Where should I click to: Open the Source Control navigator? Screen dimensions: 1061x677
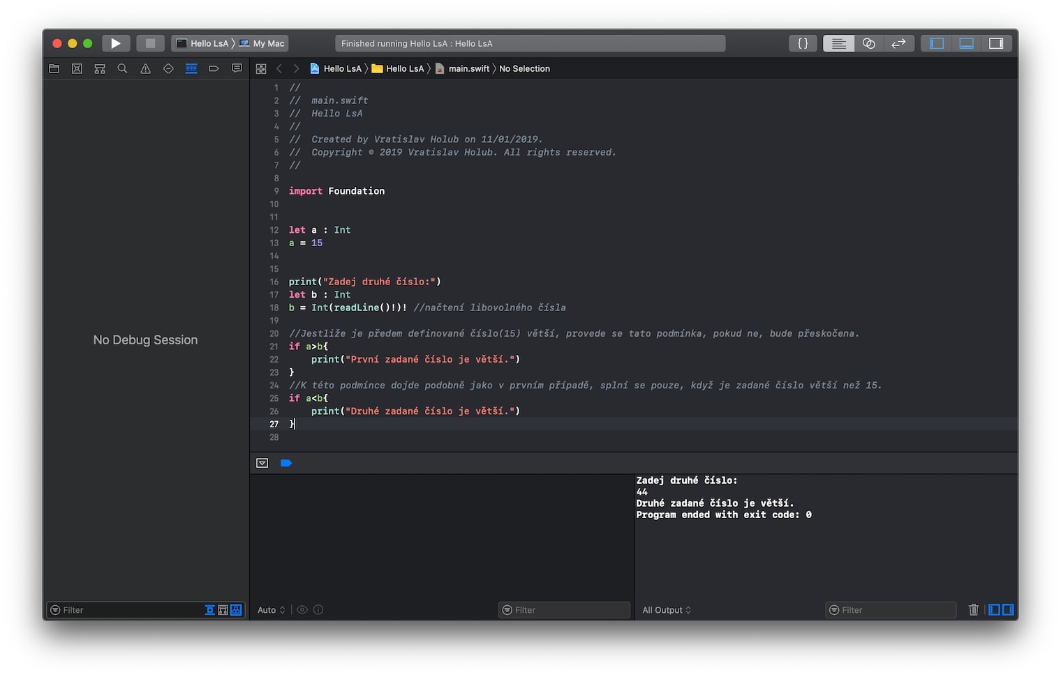coord(77,68)
